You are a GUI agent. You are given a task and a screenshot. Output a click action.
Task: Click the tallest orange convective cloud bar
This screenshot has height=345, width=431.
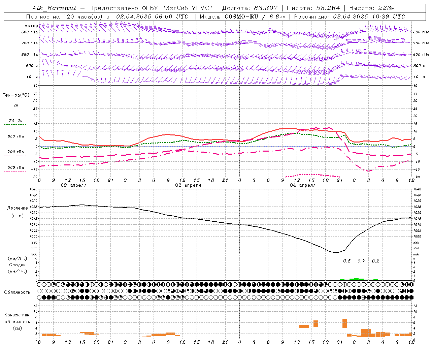344,323
